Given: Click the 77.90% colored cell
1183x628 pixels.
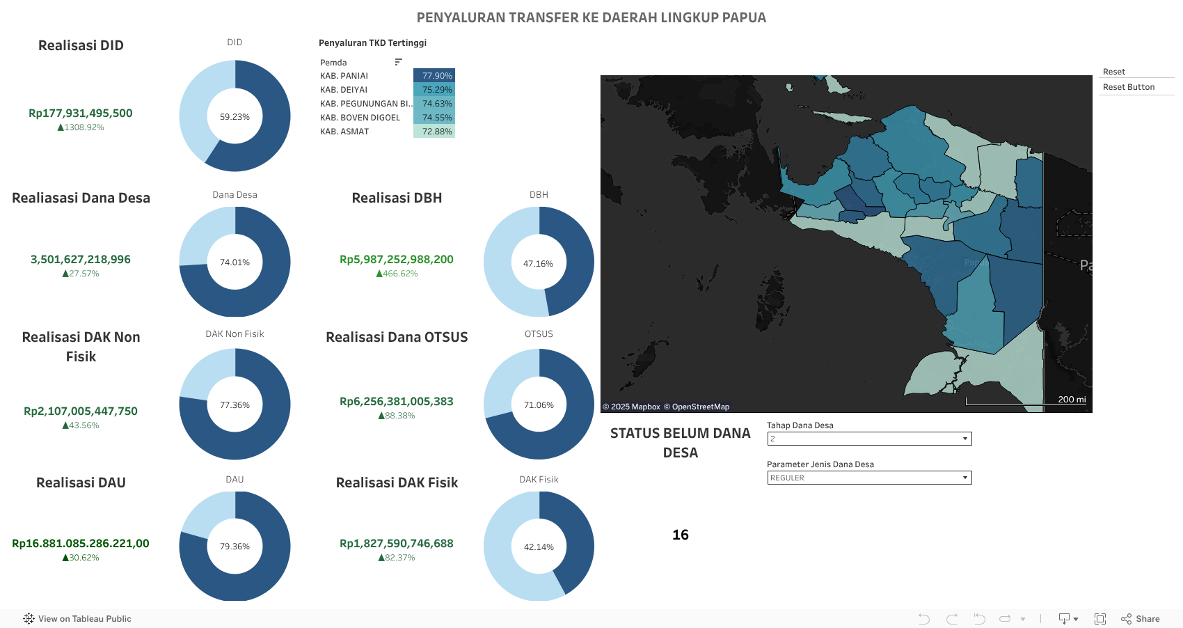Looking at the screenshot, I should tap(434, 76).
